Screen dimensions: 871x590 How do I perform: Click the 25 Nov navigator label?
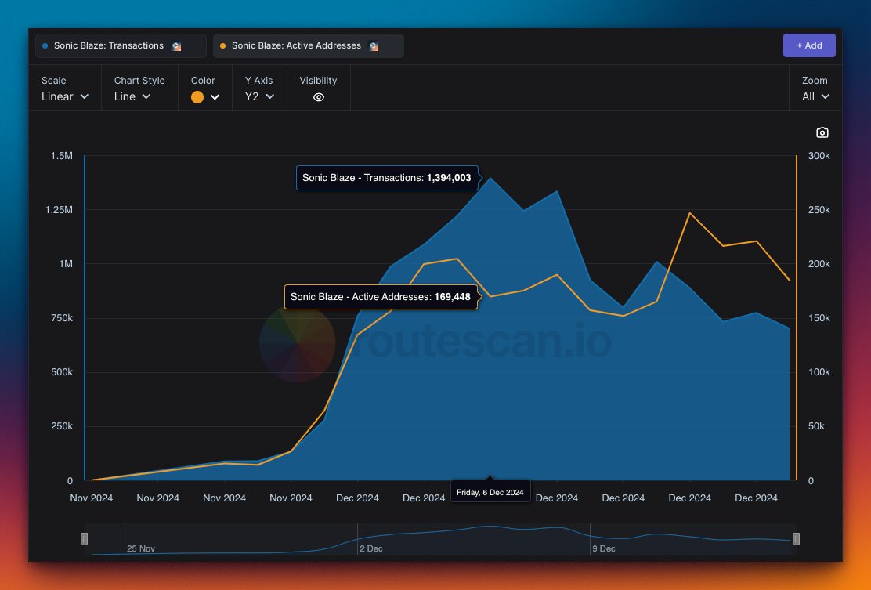[140, 548]
